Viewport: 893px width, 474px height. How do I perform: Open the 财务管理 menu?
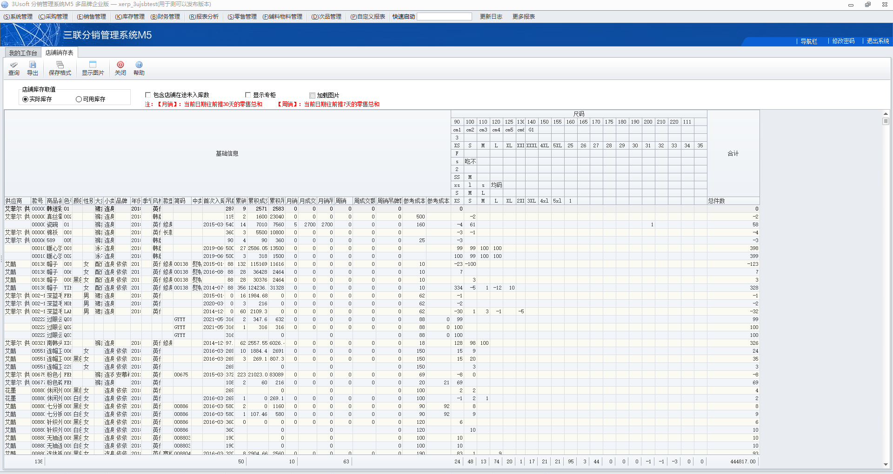(166, 17)
